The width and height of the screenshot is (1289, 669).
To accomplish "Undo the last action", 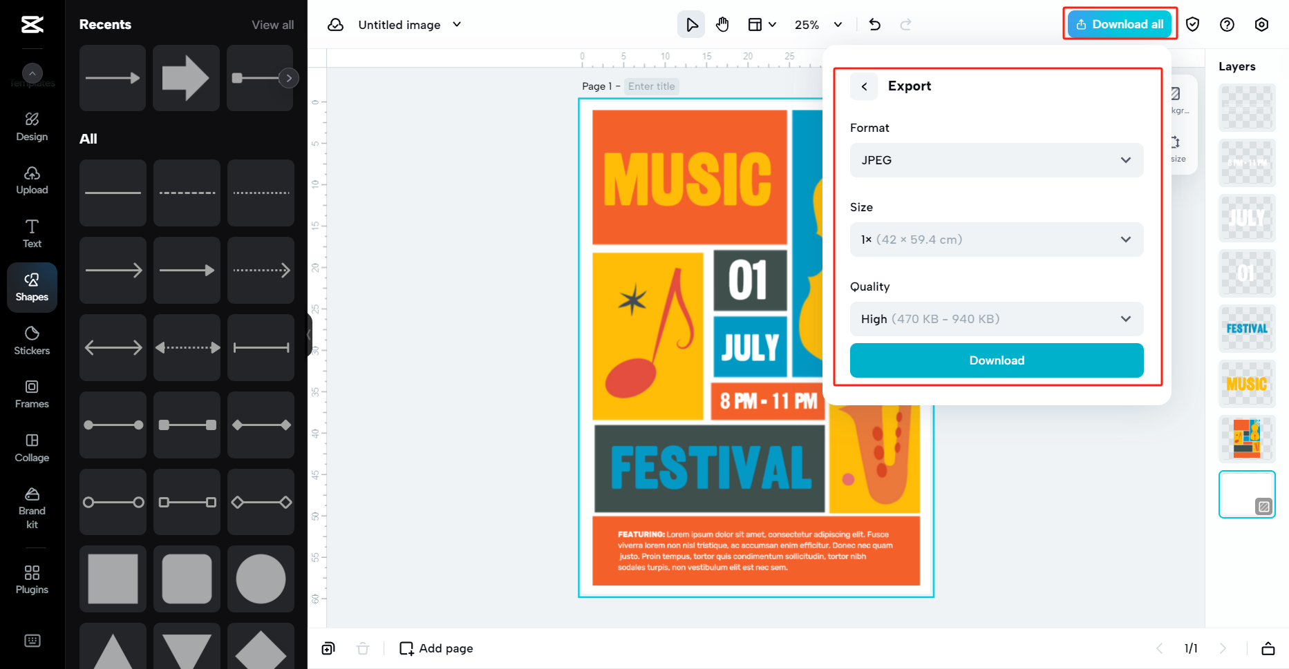I will pyautogui.click(x=875, y=25).
